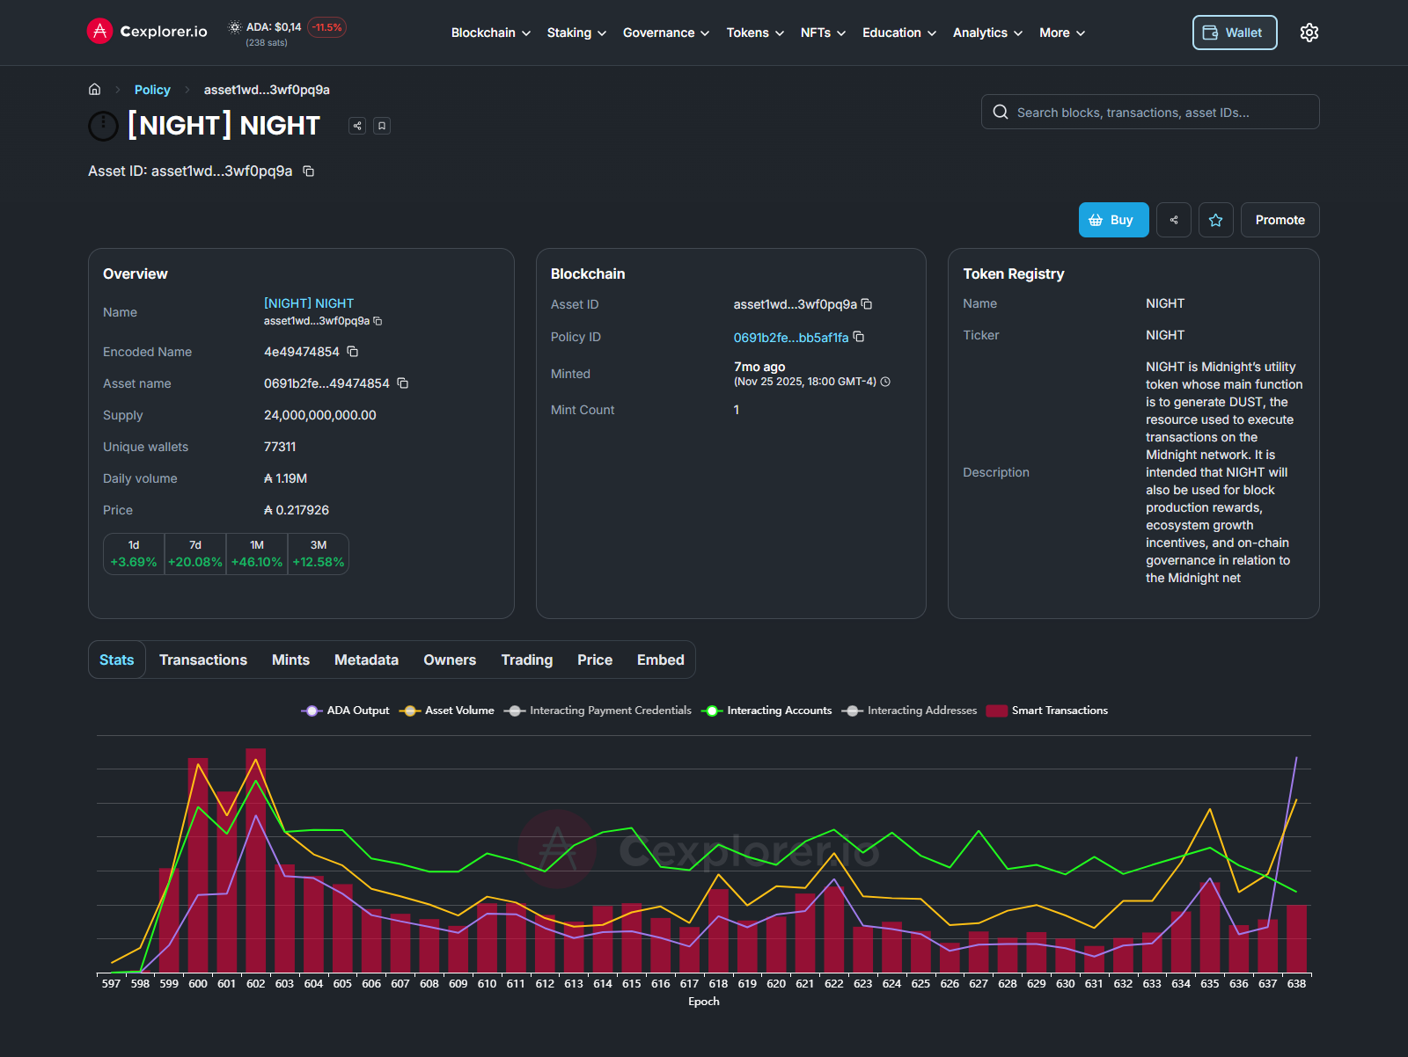Open the settings gear icon

(1309, 33)
